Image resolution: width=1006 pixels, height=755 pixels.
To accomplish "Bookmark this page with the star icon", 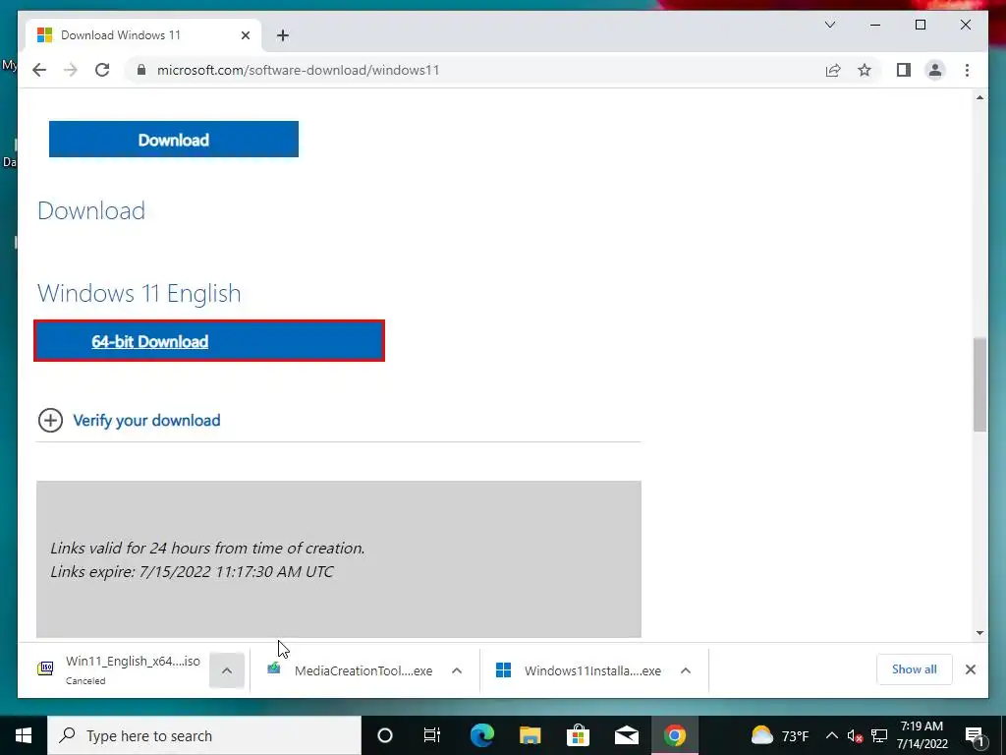I will (865, 70).
